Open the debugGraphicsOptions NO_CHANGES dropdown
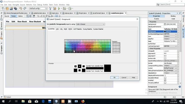 click(x=170, y=70)
